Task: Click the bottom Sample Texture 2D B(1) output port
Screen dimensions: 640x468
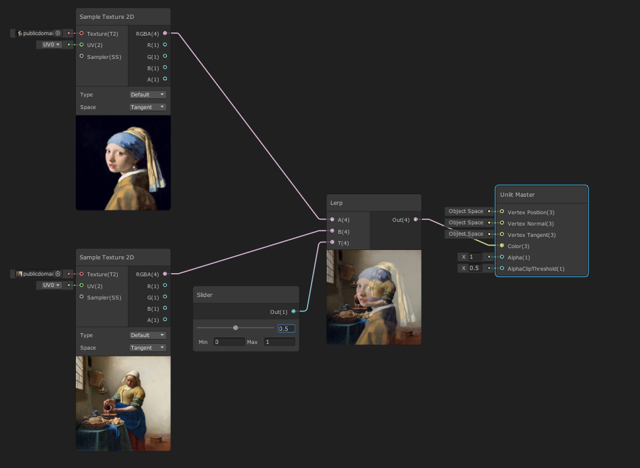Action: 165,308
